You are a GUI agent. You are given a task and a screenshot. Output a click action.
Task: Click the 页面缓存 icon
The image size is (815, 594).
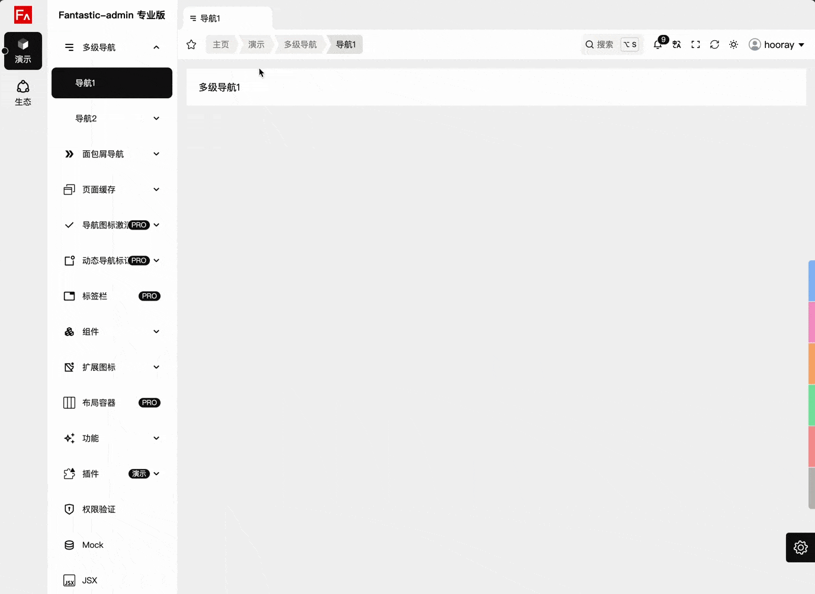click(x=69, y=189)
